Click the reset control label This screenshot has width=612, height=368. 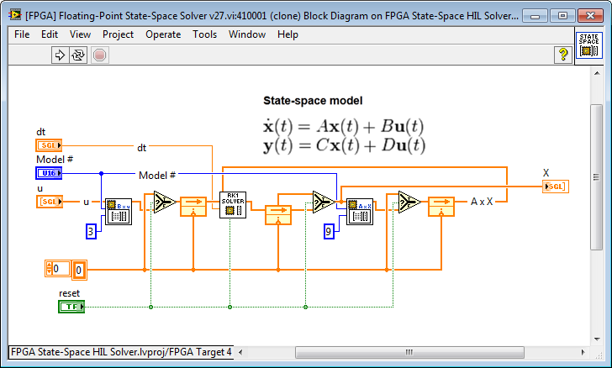point(69,293)
